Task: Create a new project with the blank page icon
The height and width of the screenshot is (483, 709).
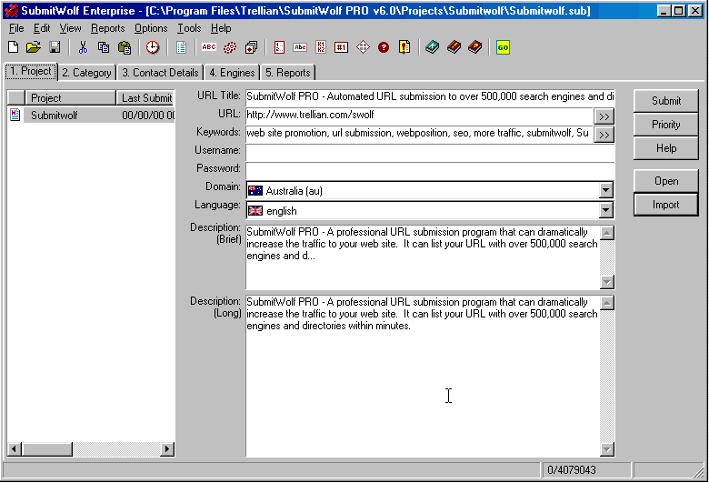Action: (x=14, y=47)
